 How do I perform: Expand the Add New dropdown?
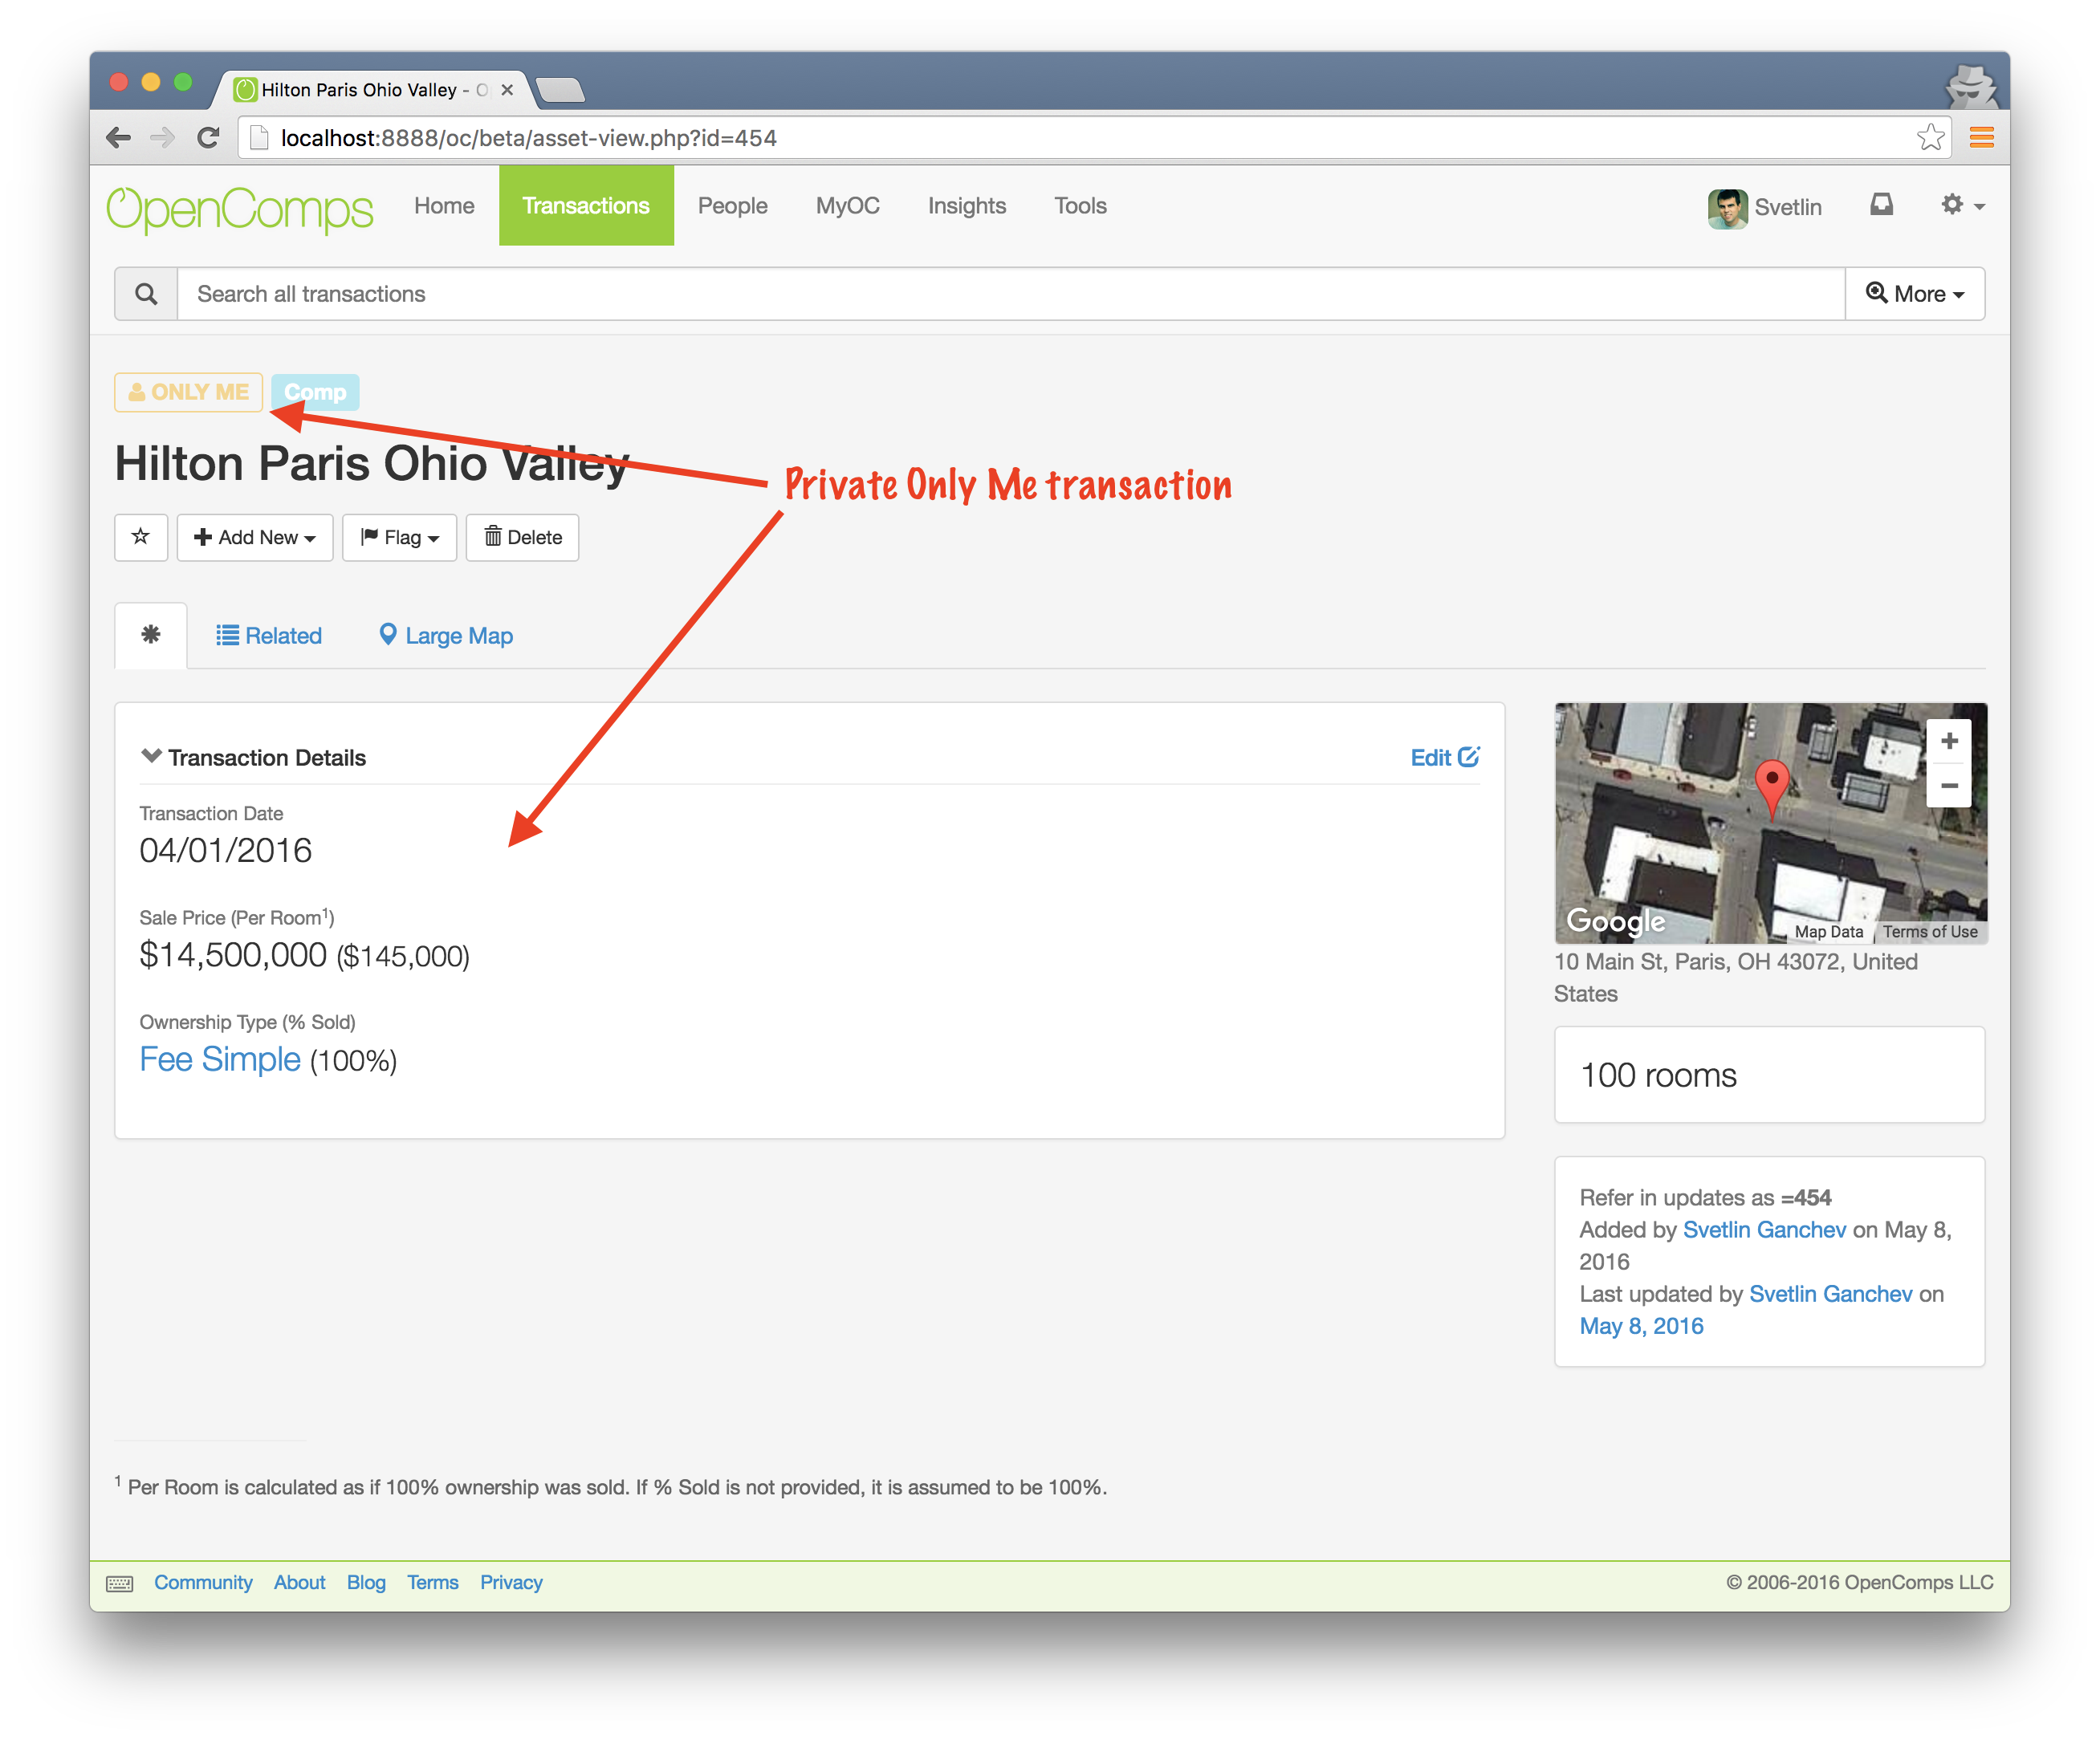coord(255,537)
